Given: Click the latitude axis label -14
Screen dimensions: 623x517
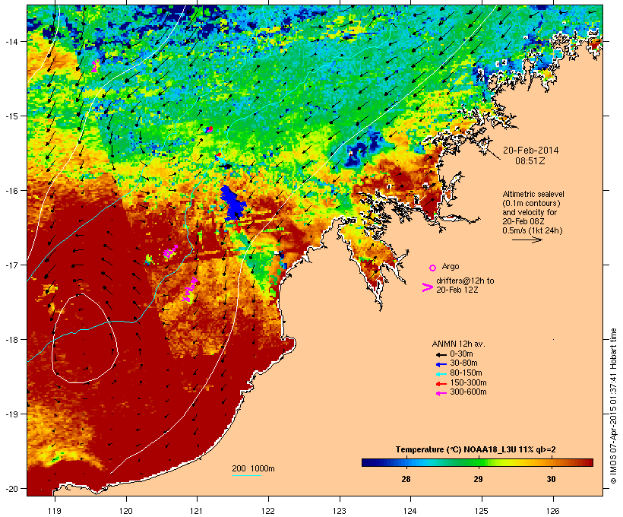Looking at the screenshot, I should pyautogui.click(x=11, y=41).
